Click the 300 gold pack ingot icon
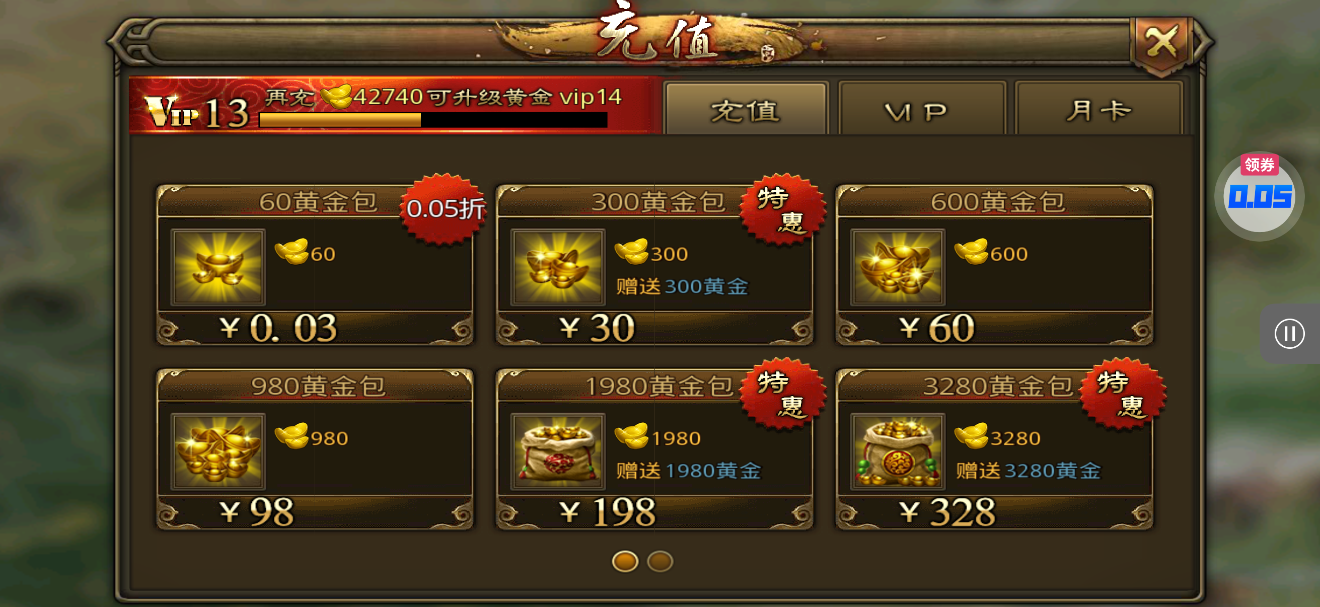 pos(558,266)
